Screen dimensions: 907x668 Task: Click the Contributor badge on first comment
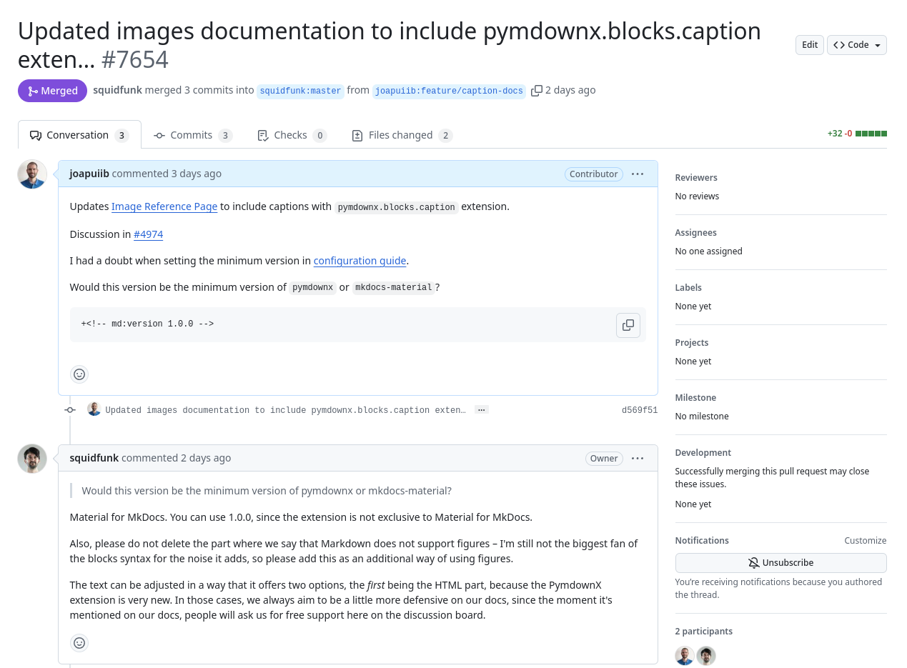pyautogui.click(x=593, y=174)
